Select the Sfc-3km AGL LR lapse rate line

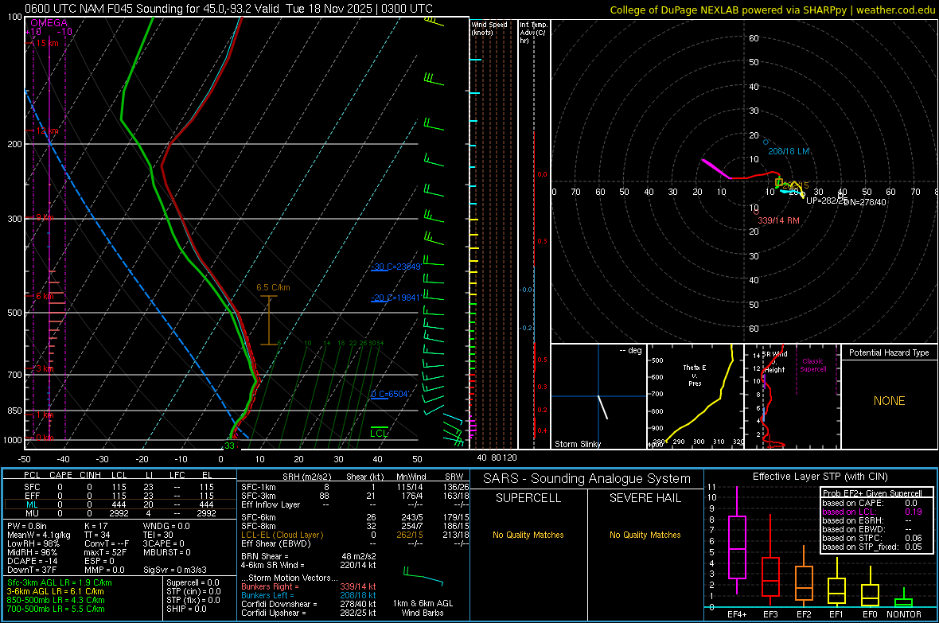pyautogui.click(x=60, y=583)
